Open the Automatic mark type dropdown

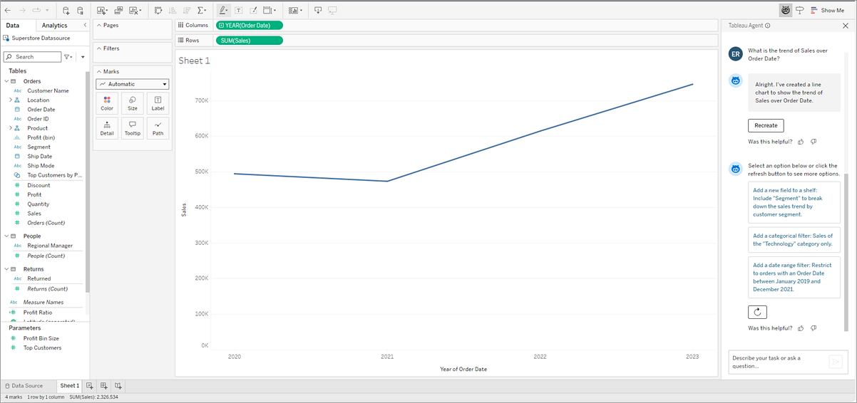point(133,84)
